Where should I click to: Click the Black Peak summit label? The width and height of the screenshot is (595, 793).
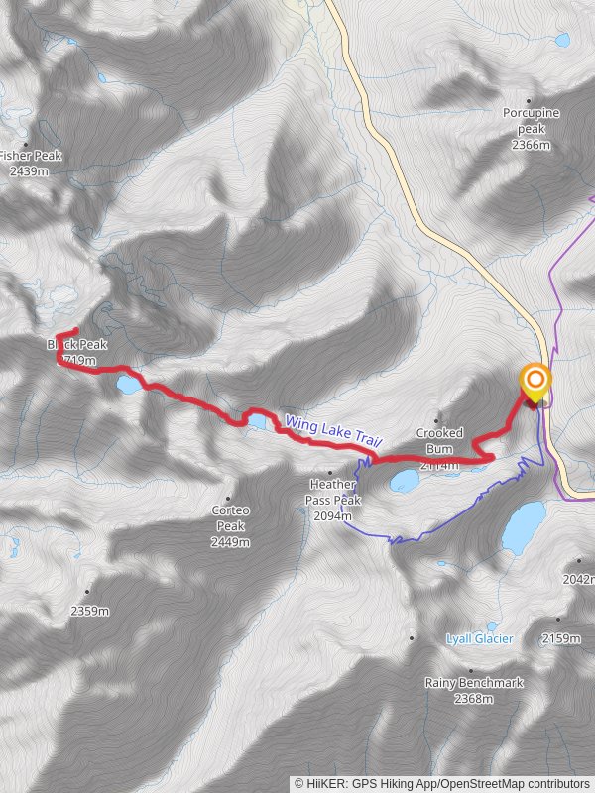click(x=77, y=352)
